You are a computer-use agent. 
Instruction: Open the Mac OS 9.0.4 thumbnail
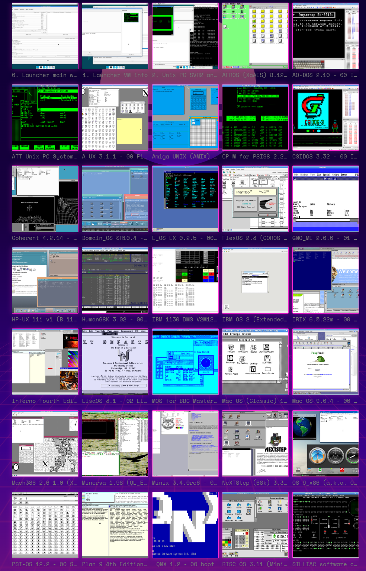pos(325,362)
